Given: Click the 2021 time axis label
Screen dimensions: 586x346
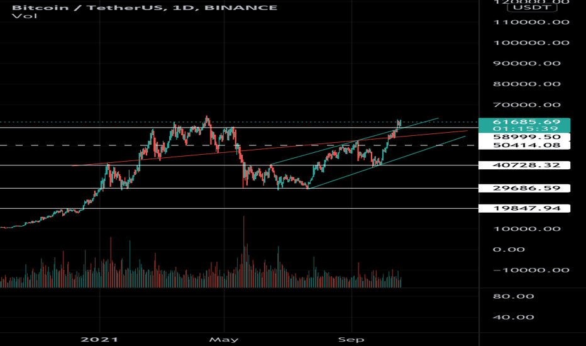Looking at the screenshot, I should click(100, 340).
